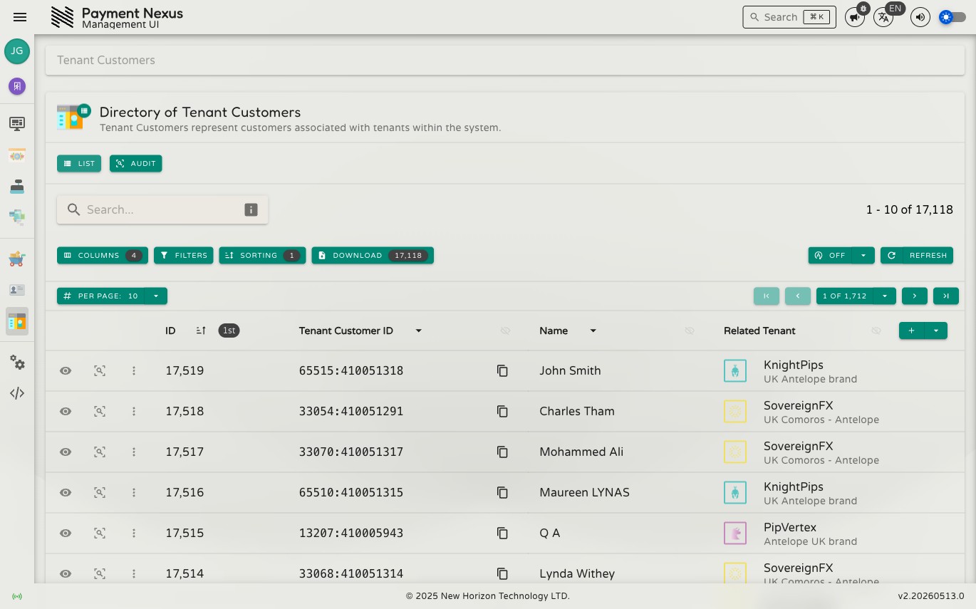Click the add column plus button
The width and height of the screenshot is (976, 609).
coord(912,330)
